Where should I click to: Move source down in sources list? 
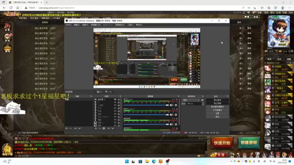click(113, 128)
